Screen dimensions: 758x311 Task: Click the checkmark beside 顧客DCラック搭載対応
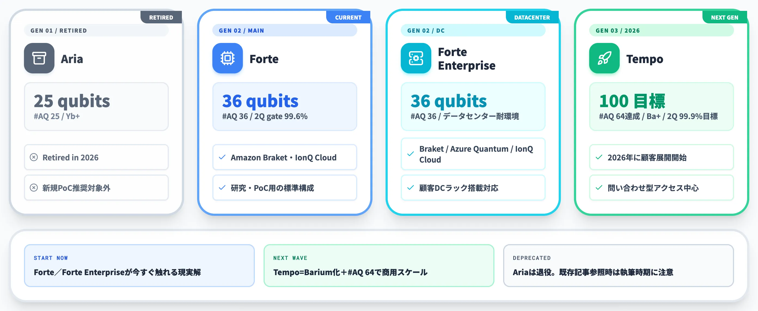click(411, 188)
